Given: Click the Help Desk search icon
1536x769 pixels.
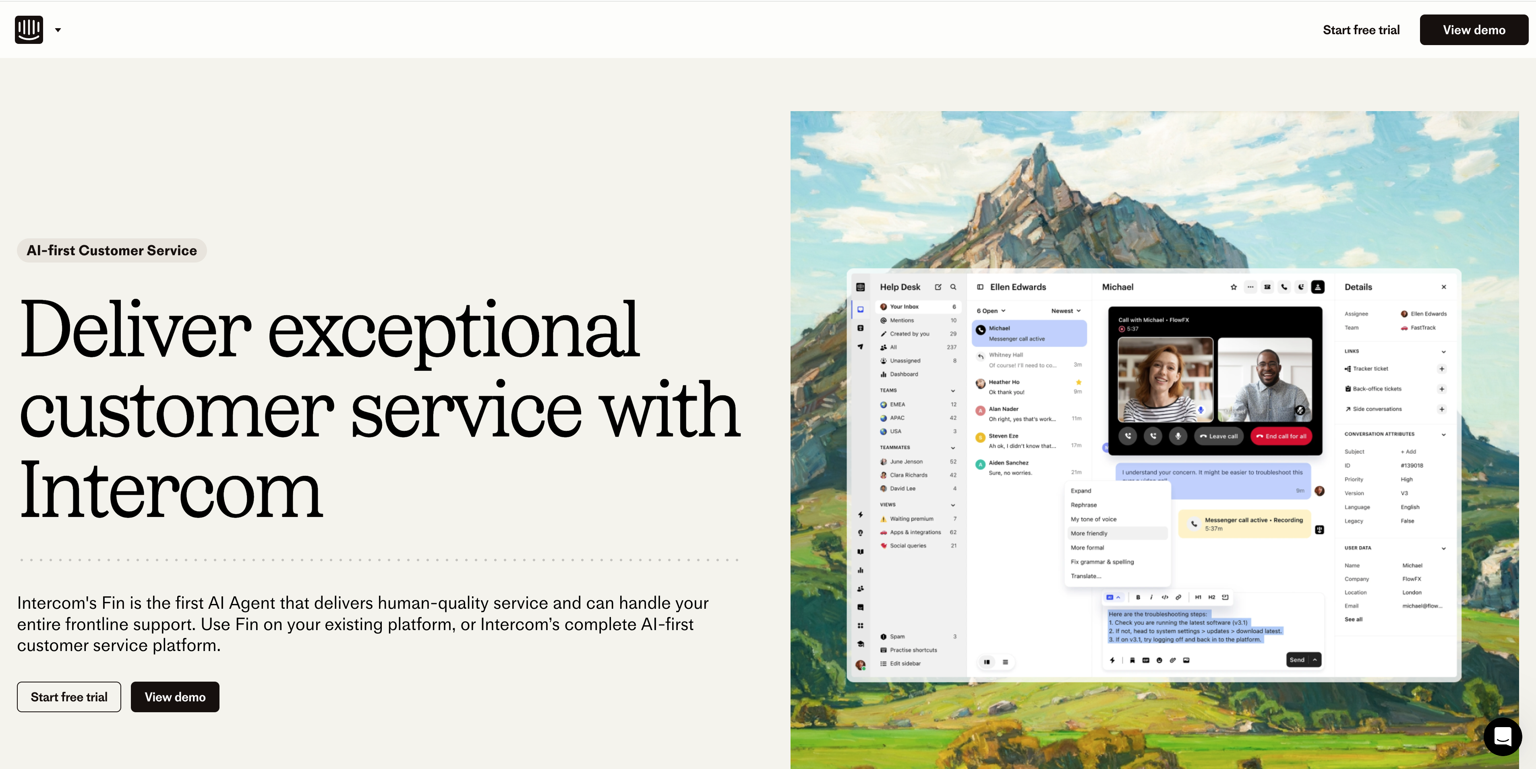Looking at the screenshot, I should (953, 287).
